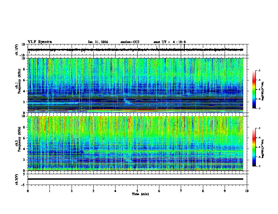Click the "VLF Spectra" plot title

[x=40, y=42]
